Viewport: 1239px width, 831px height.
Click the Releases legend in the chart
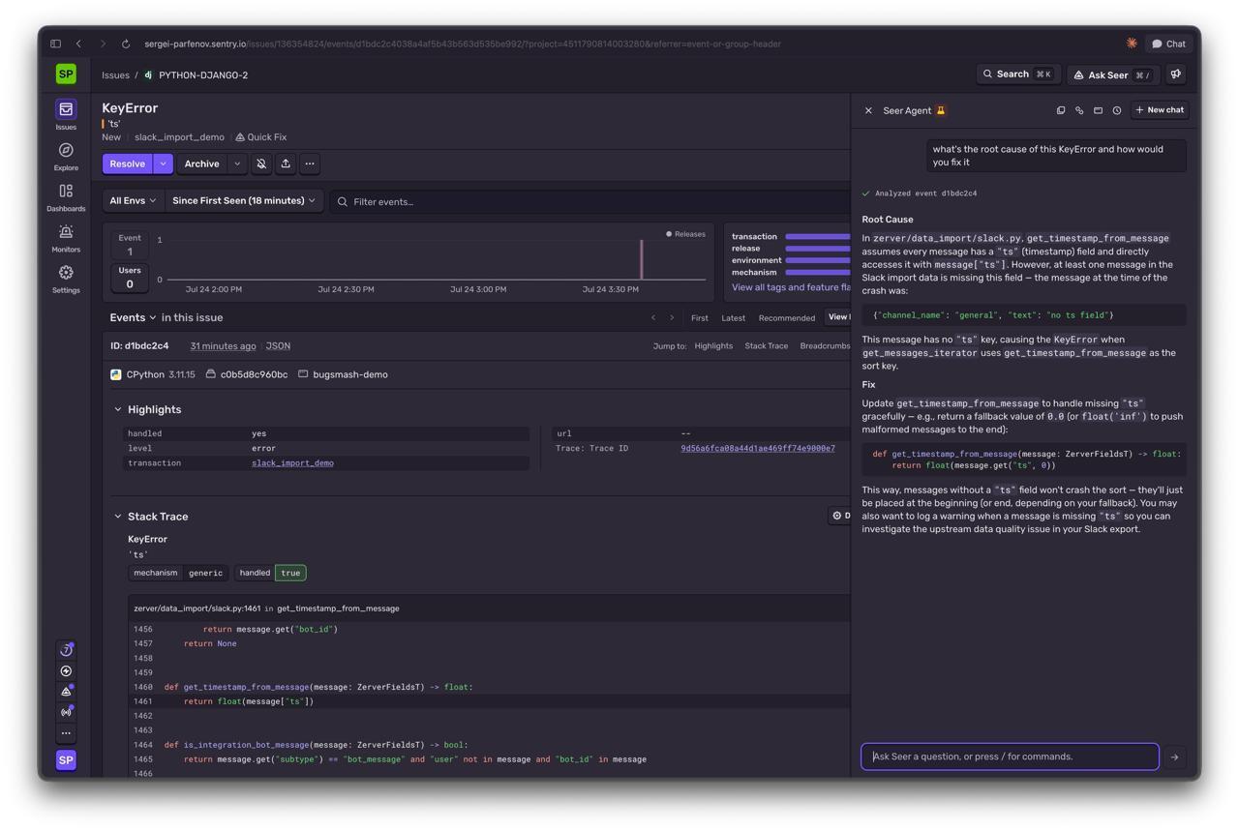[685, 234]
